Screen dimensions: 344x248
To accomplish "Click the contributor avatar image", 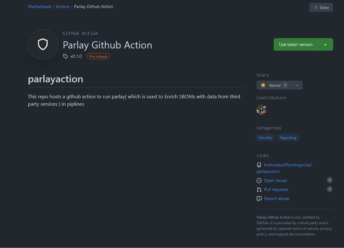I will tap(261, 110).
